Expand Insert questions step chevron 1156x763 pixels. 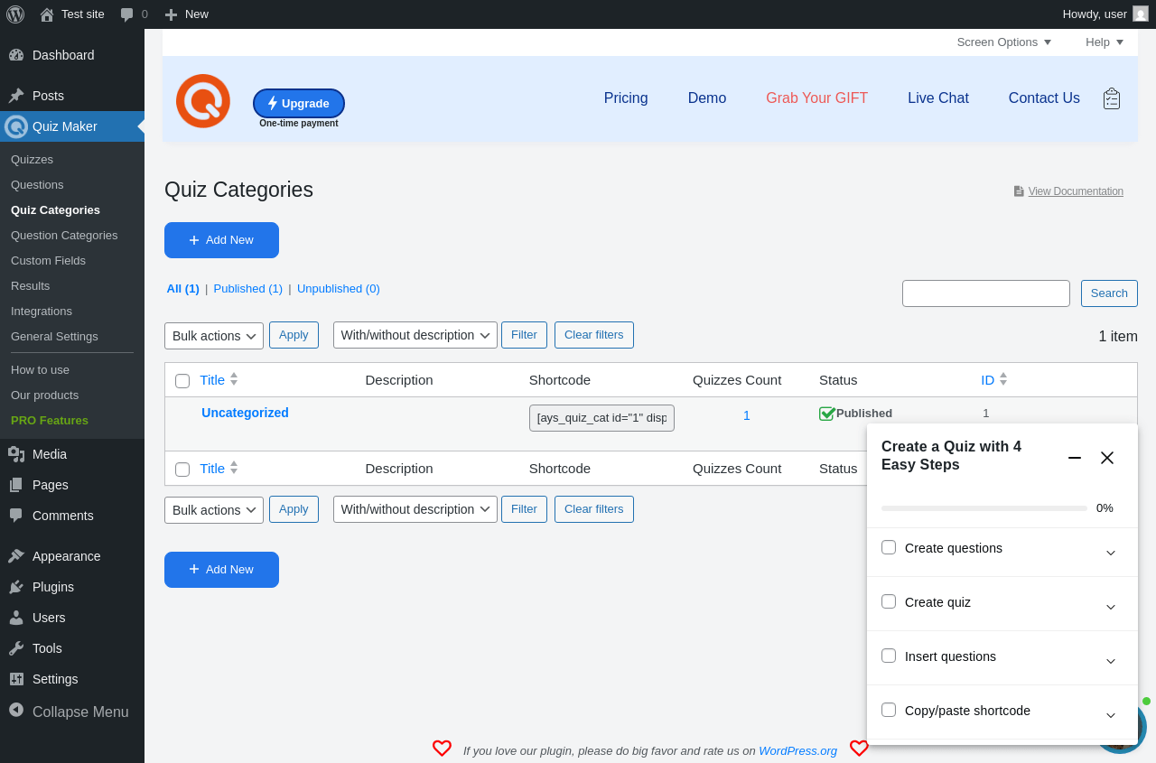click(1111, 660)
